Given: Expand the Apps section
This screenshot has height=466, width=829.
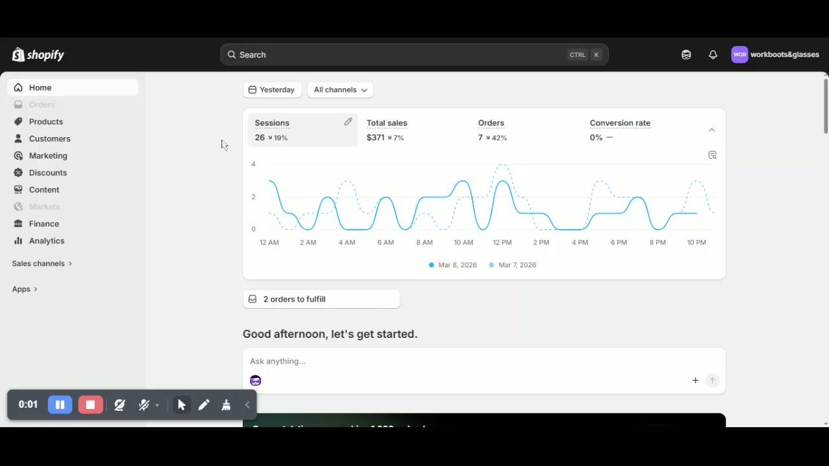Looking at the screenshot, I should click(25, 289).
